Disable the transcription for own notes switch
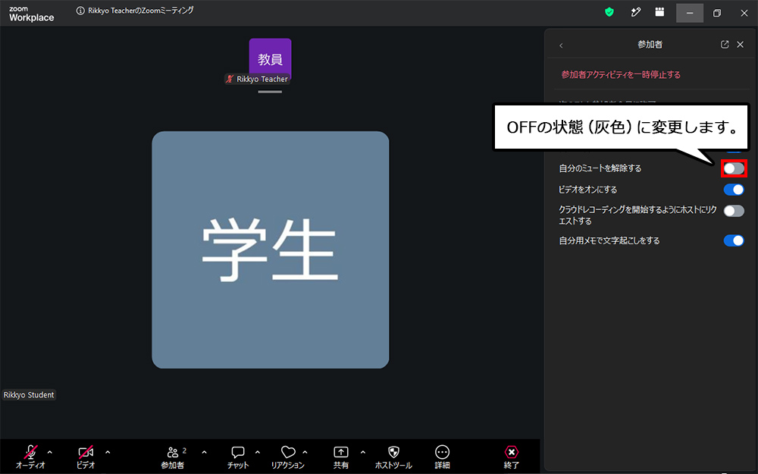 (x=734, y=240)
